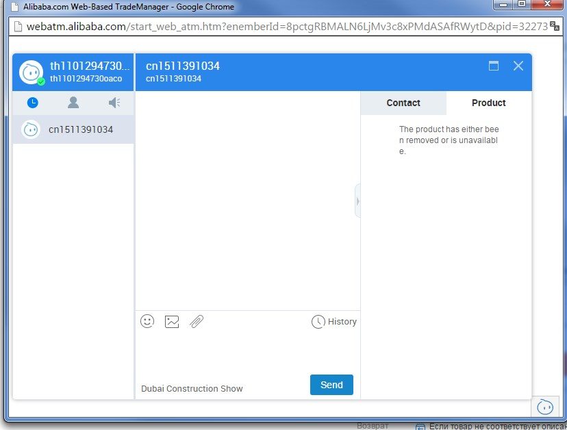Click the cn1511391034 chat header name
This screenshot has width=567, height=430.
click(x=183, y=66)
